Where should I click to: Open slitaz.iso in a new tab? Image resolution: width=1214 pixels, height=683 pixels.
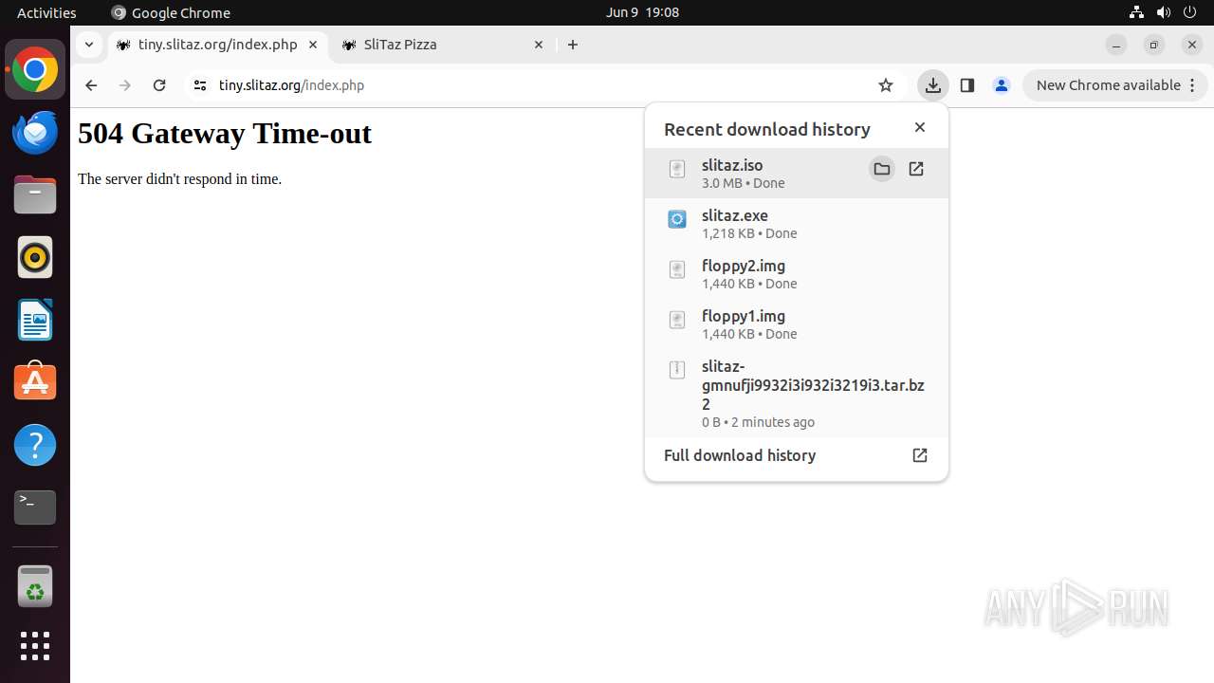(916, 169)
